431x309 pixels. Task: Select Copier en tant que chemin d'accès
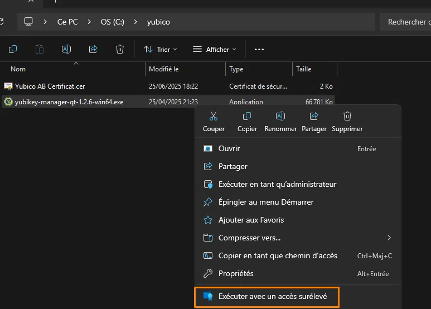pos(298,256)
